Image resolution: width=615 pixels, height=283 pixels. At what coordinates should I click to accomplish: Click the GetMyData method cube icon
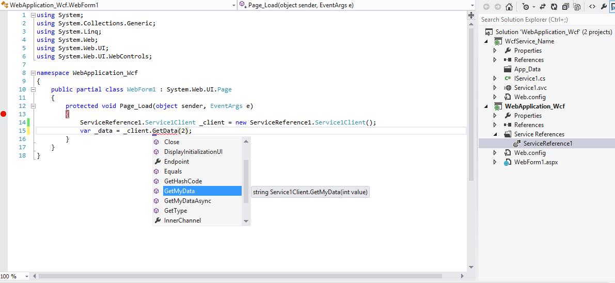pyautogui.click(x=156, y=191)
